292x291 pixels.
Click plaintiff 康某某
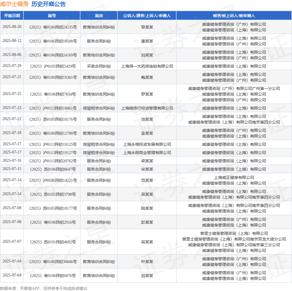147,41
